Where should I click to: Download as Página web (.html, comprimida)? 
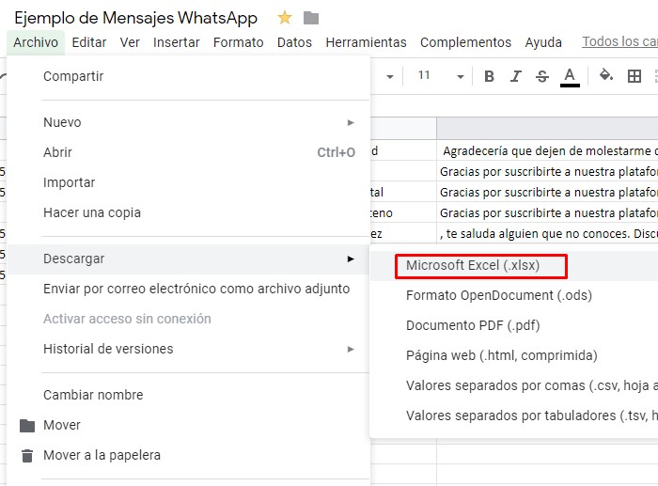coord(514,356)
